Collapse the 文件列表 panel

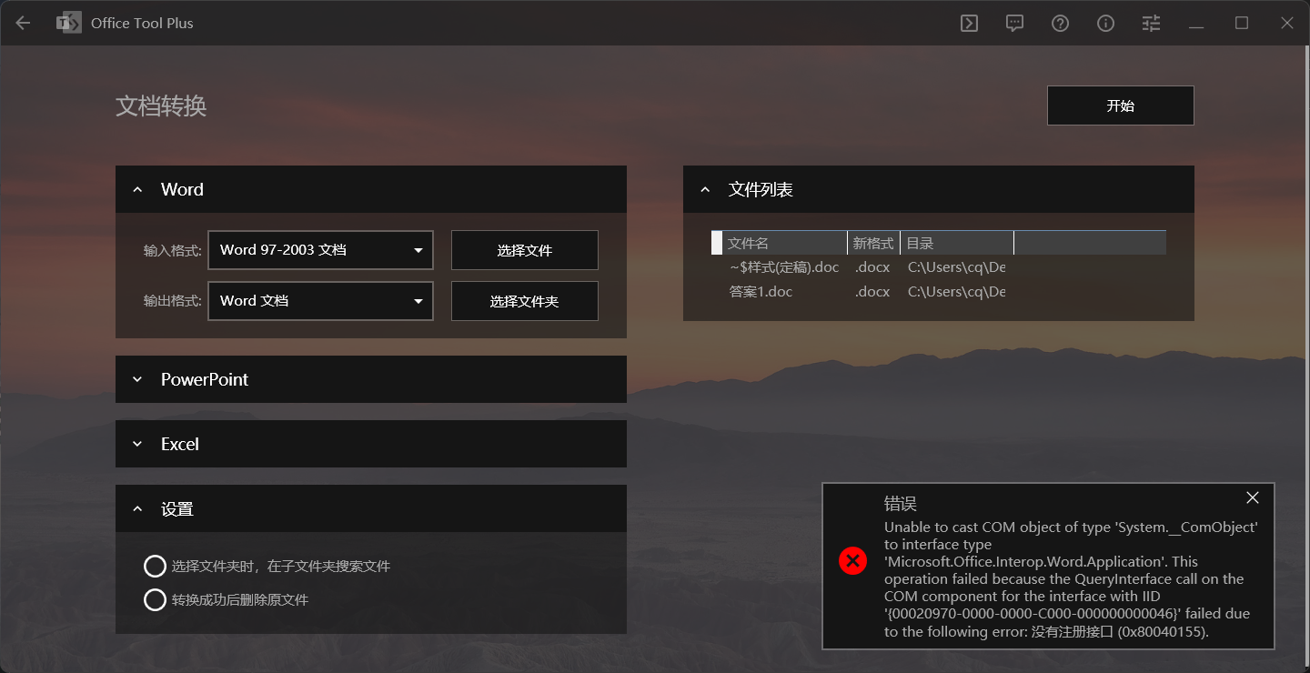[x=938, y=189]
